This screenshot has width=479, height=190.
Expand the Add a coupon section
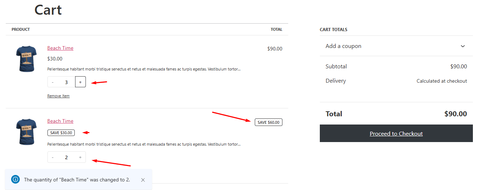tap(396, 46)
